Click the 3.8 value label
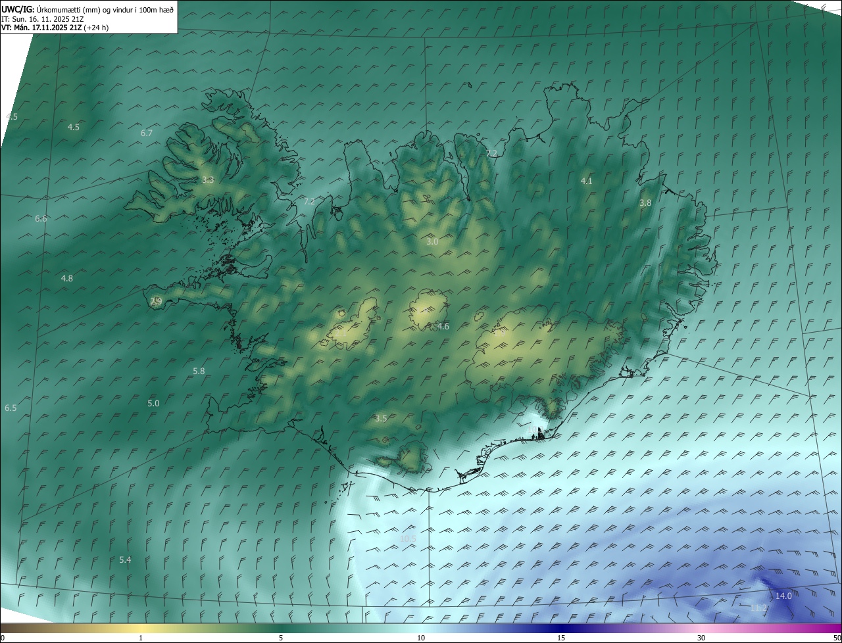Viewport: 842px width, 643px height. click(x=645, y=202)
